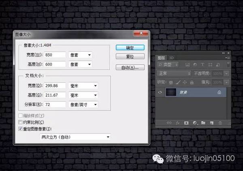Open the Layers panel flyout menu
This screenshot has width=243, height=171.
coord(228,58)
